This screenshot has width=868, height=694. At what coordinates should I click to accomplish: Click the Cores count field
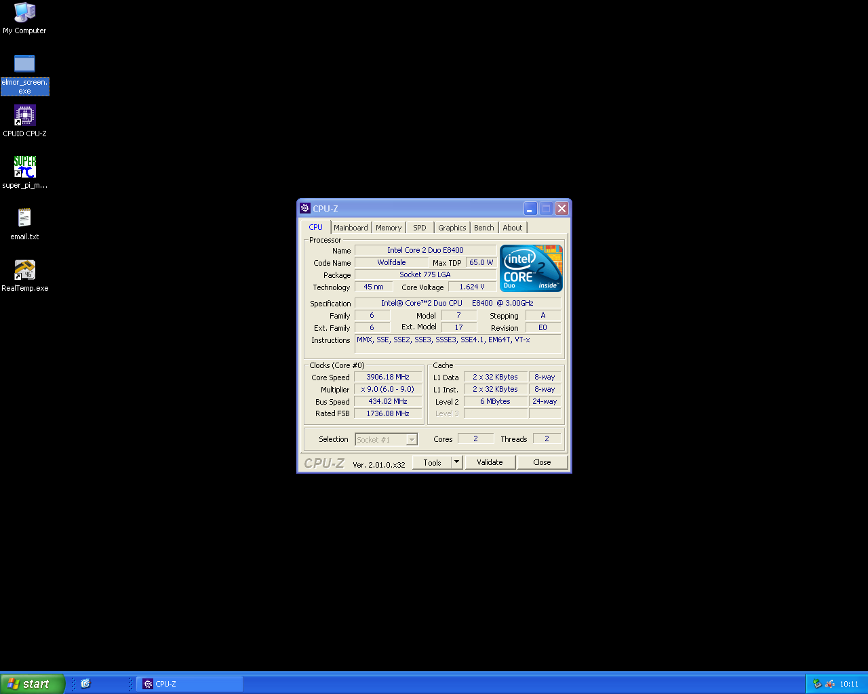[x=475, y=438]
